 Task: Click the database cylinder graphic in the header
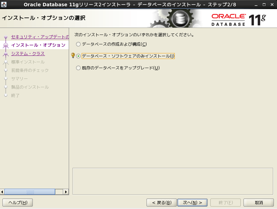180,19
